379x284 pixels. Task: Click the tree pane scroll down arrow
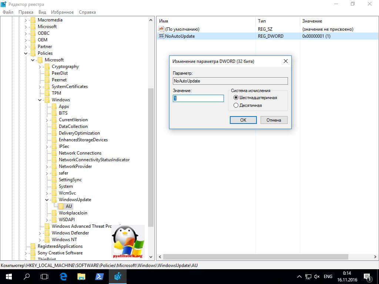click(x=151, y=257)
